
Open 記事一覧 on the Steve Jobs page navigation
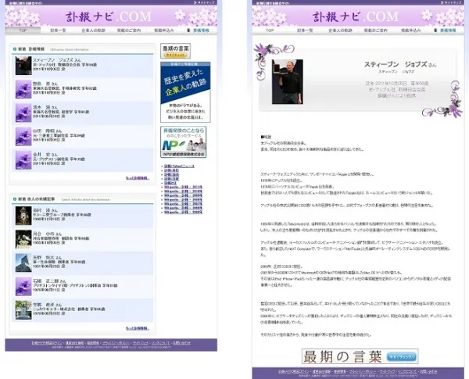point(305,30)
